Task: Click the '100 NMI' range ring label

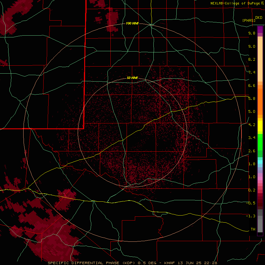Action: [132, 23]
